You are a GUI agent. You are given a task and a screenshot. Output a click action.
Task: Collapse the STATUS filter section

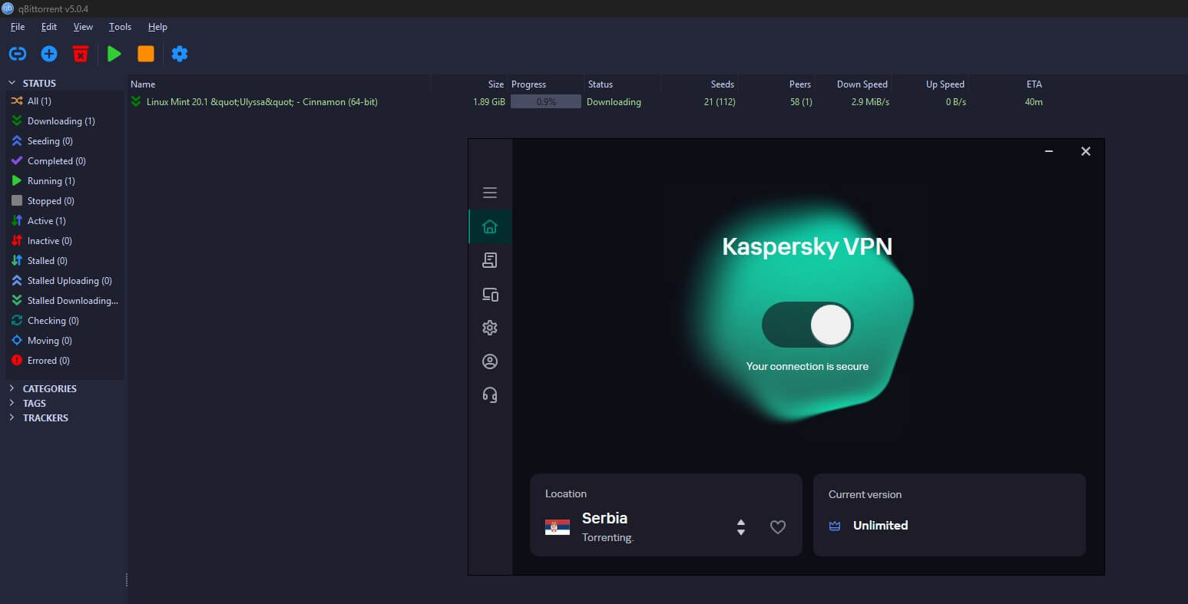coord(12,82)
